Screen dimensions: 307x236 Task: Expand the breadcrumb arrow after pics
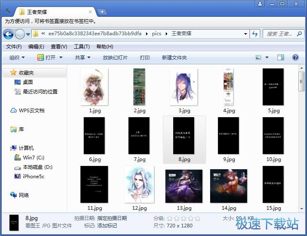click(x=166, y=34)
